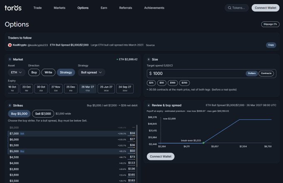This screenshot has width=283, height=183.
Task: Select the 23 Oct expiry
Action: (x=26, y=88)
